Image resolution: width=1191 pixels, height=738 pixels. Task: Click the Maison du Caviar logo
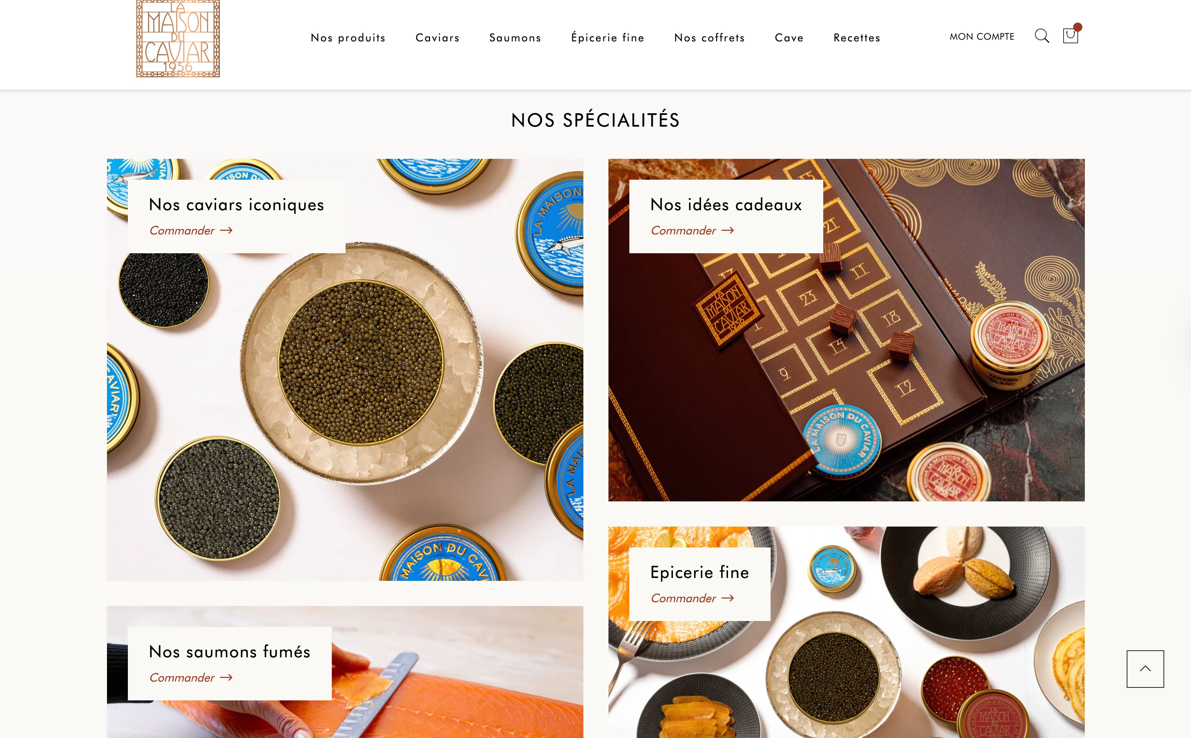point(178,38)
